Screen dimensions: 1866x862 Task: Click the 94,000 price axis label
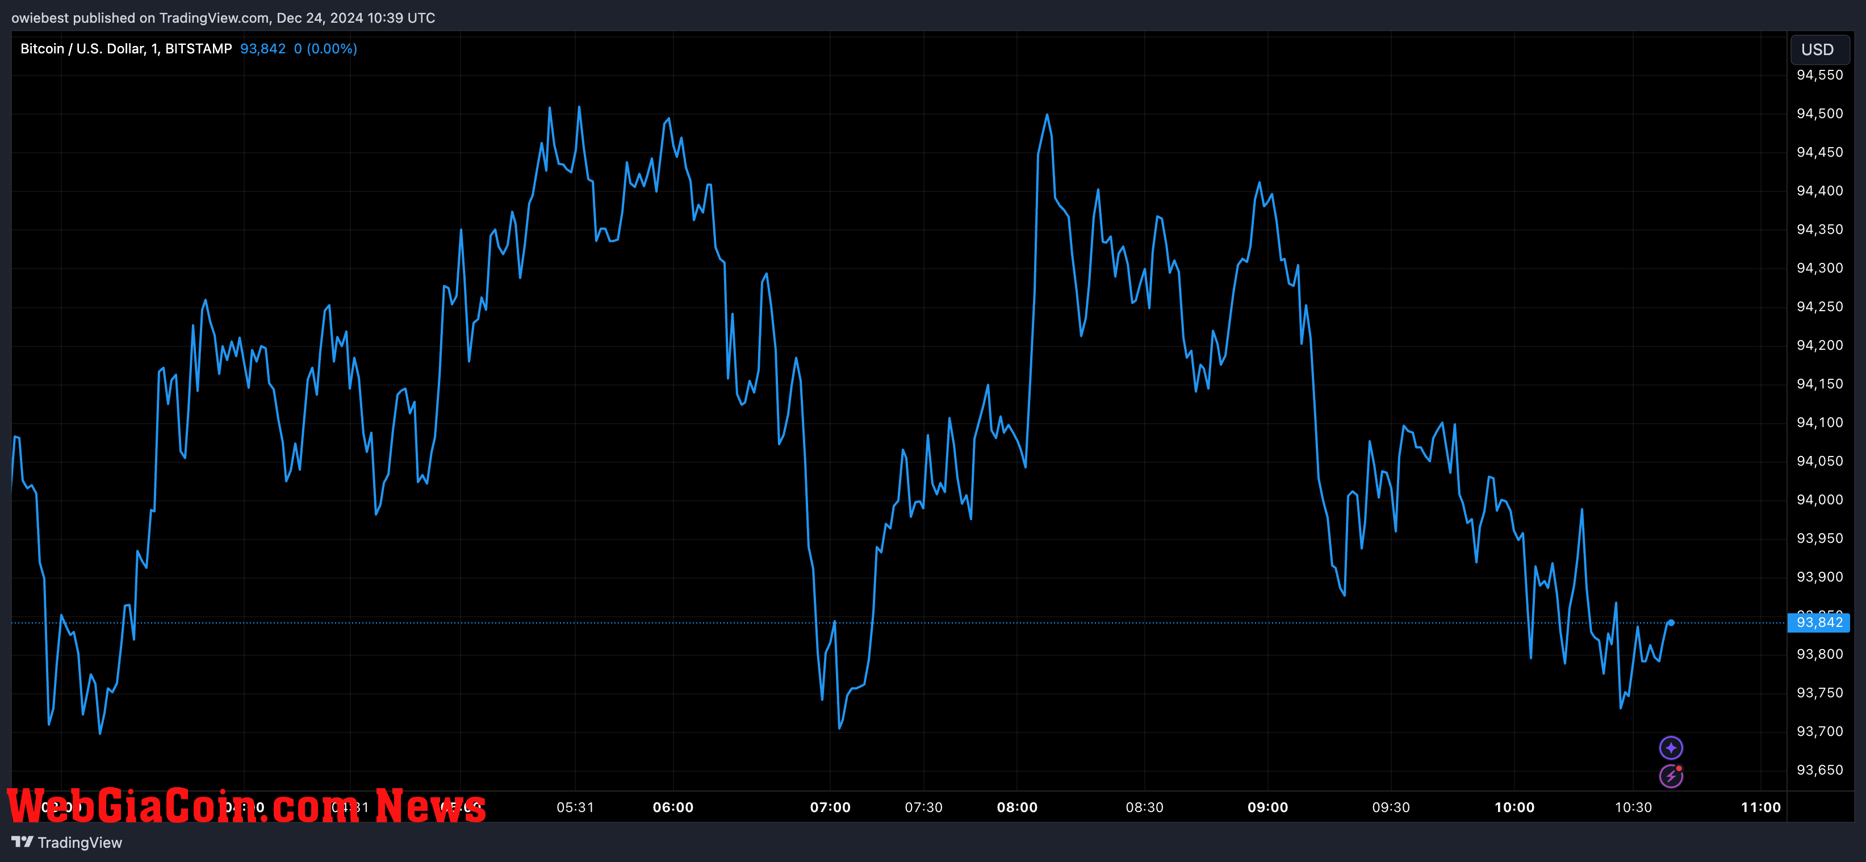coord(1819,500)
